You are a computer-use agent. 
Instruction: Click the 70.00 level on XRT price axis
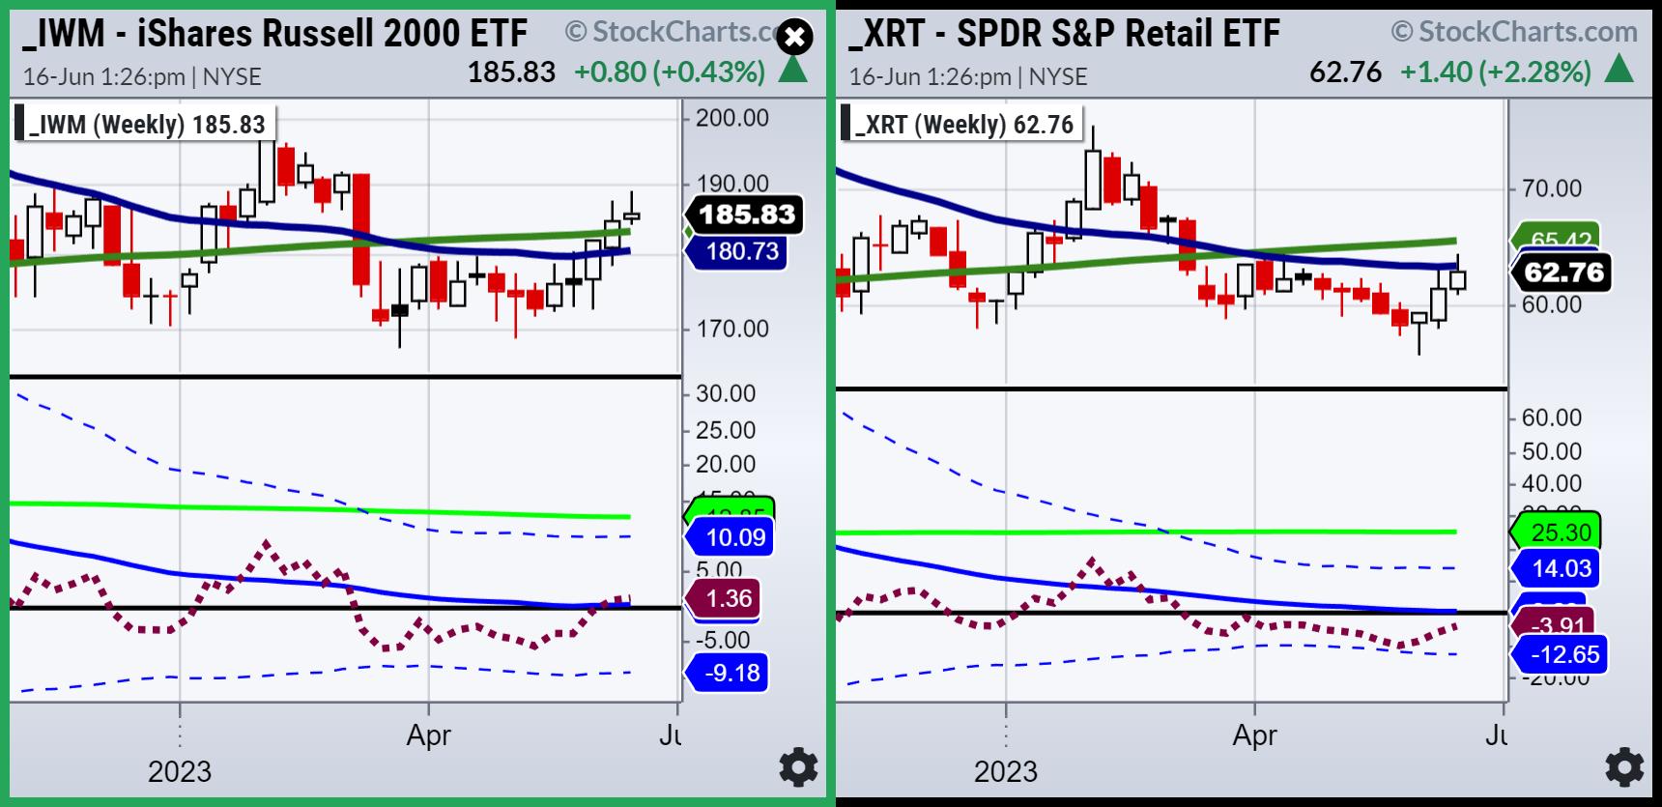click(x=1550, y=188)
